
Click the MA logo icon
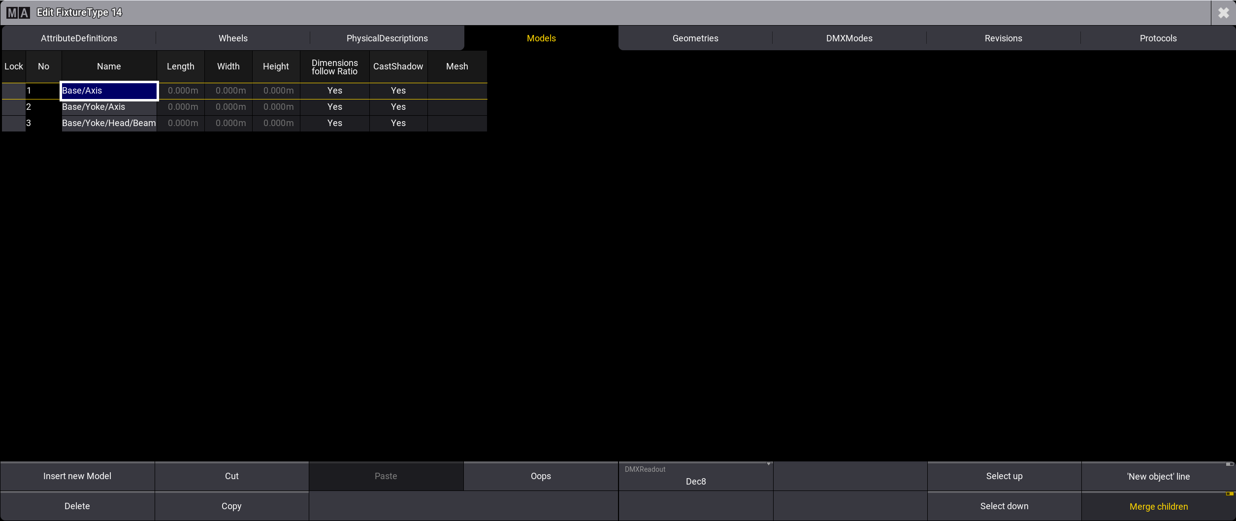point(18,13)
